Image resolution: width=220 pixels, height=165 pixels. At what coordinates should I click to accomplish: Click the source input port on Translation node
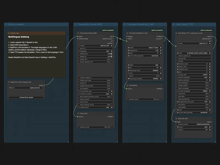[x=127, y=89]
